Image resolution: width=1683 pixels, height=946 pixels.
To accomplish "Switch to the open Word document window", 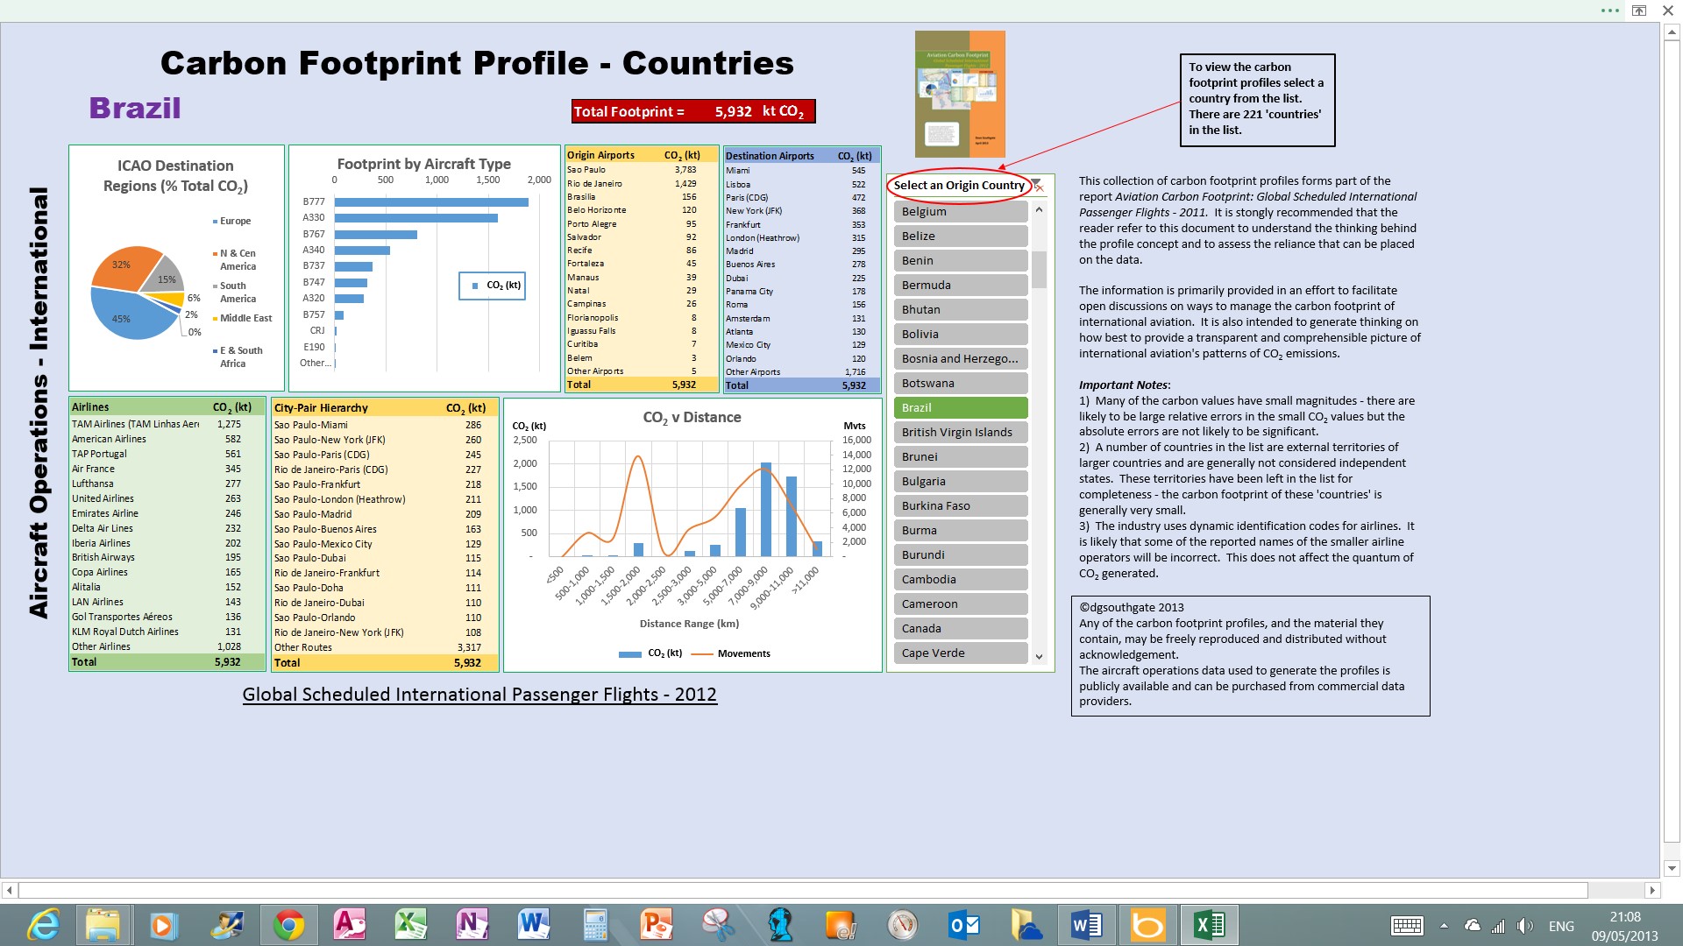I will coord(1087,925).
